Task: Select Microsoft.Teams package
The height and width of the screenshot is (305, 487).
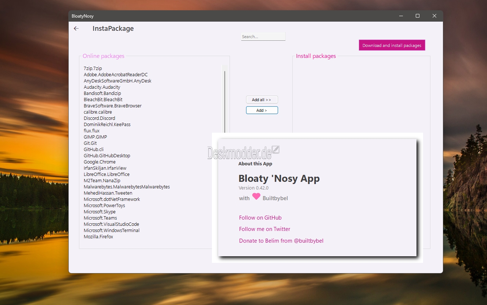Action: click(100, 218)
